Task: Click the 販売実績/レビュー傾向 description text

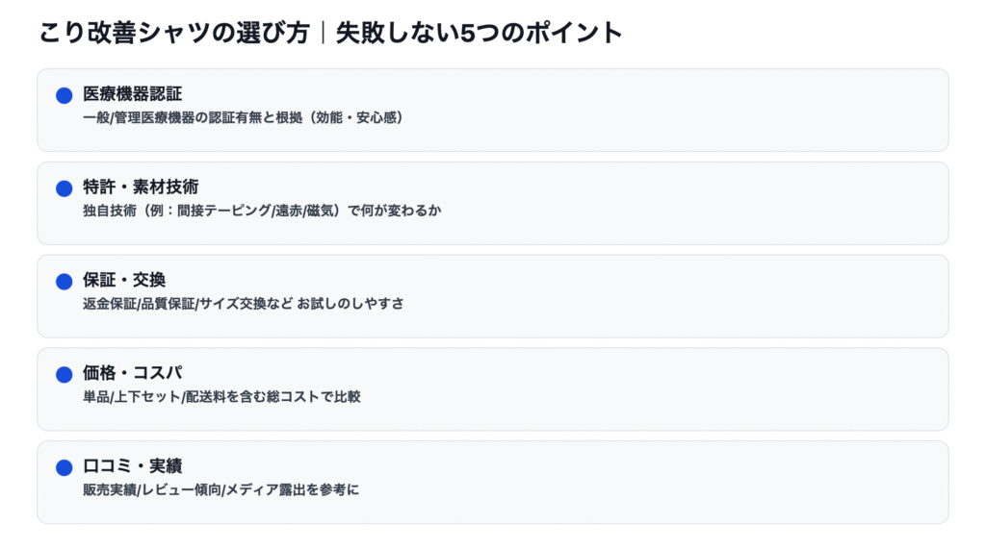Action: (221, 489)
